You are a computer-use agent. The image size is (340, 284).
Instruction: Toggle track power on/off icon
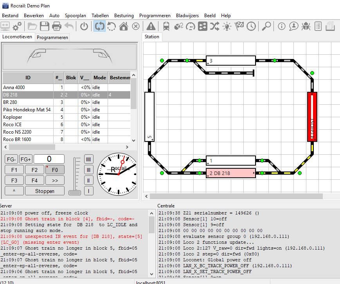(x=84, y=27)
